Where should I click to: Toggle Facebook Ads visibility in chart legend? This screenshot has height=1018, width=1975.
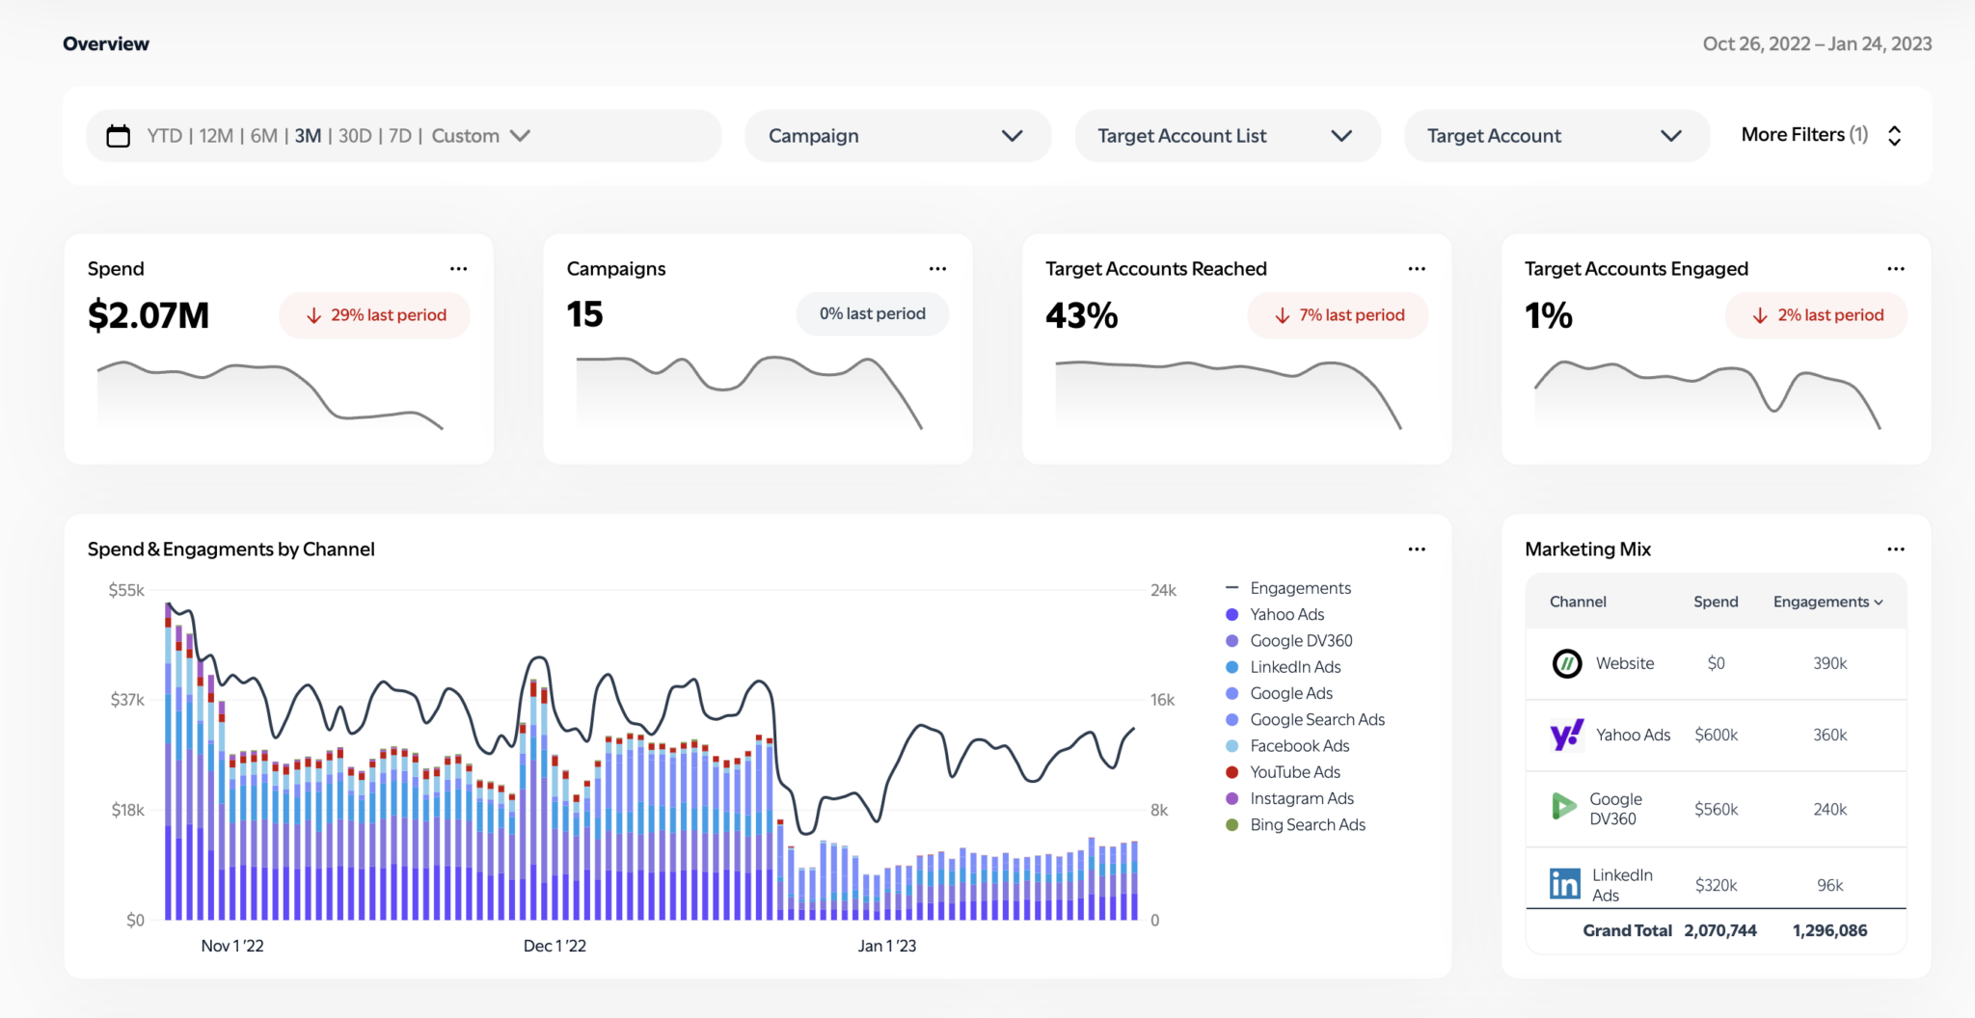(x=1298, y=745)
